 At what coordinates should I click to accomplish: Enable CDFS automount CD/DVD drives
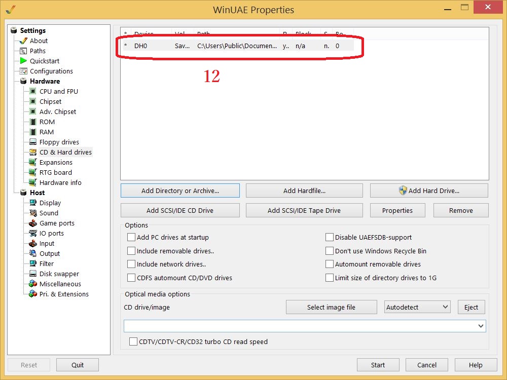coord(131,278)
